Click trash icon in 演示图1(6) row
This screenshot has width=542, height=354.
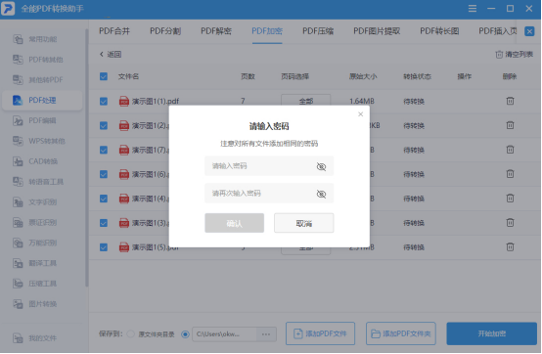coord(510,174)
